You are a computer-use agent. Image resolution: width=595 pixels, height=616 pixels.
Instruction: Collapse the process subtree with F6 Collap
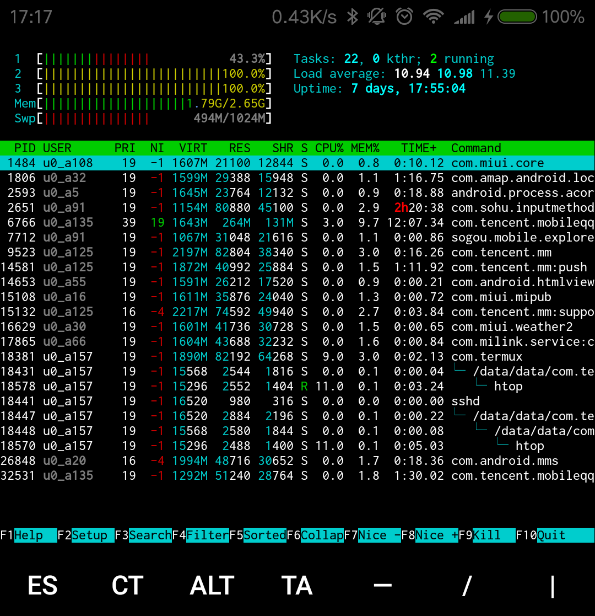(315, 535)
